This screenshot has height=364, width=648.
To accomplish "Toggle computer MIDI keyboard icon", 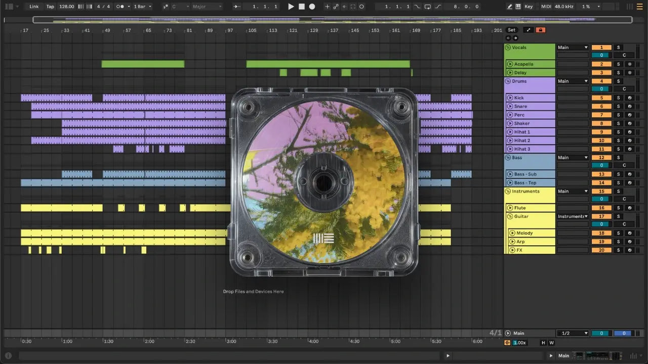I will [x=518, y=7].
